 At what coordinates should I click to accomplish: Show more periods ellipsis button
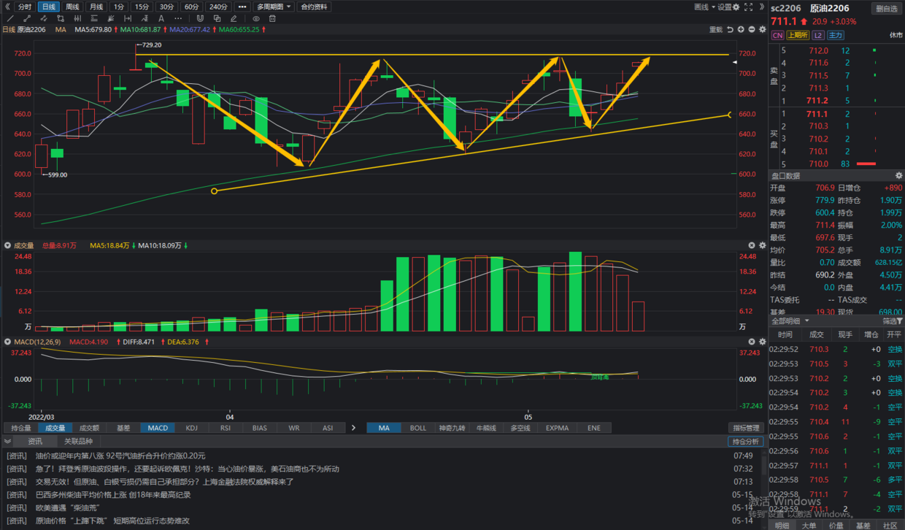coord(242,7)
